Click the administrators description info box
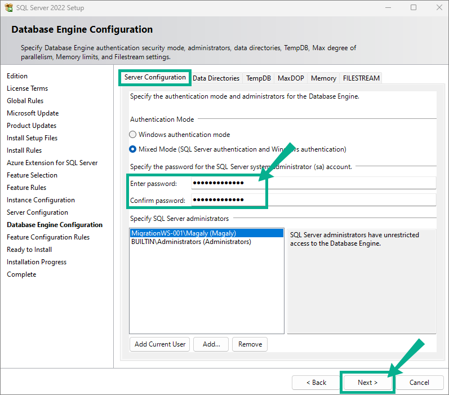The height and width of the screenshot is (395, 449). pos(361,281)
